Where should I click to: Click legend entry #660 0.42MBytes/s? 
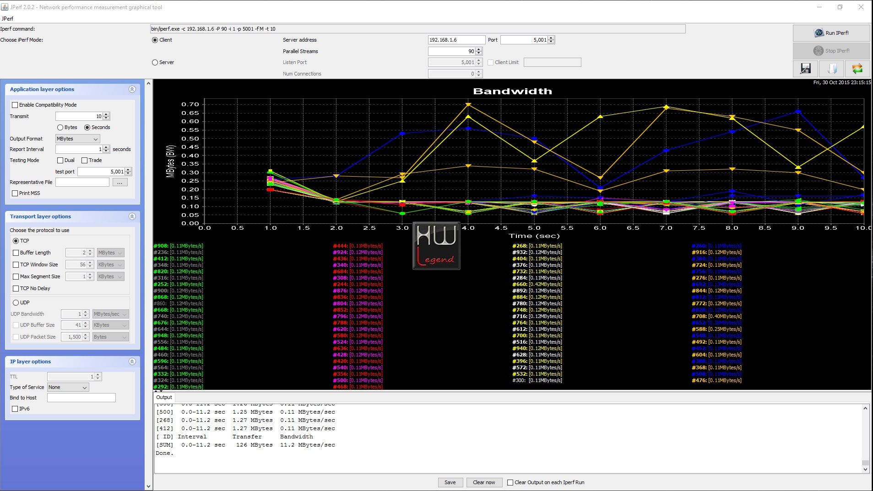tap(537, 284)
